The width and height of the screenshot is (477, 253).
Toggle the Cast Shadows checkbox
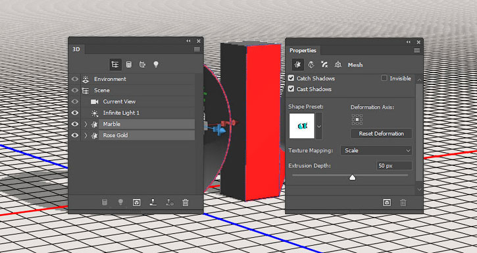pos(291,89)
